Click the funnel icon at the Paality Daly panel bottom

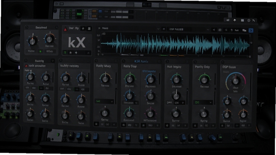[213, 126]
